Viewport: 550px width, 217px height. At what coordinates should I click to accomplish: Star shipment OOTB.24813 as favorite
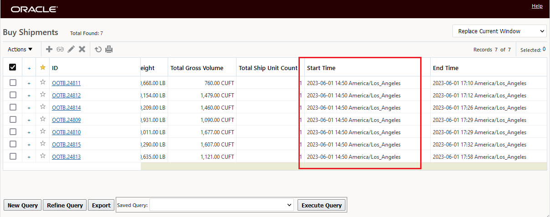43,156
